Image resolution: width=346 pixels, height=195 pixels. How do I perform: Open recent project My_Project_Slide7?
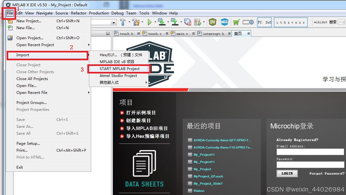click(208, 184)
